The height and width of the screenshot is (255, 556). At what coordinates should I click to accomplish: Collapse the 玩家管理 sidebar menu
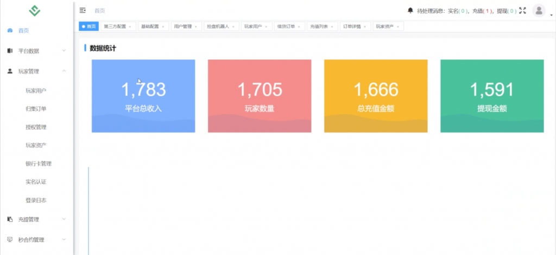tap(36, 71)
